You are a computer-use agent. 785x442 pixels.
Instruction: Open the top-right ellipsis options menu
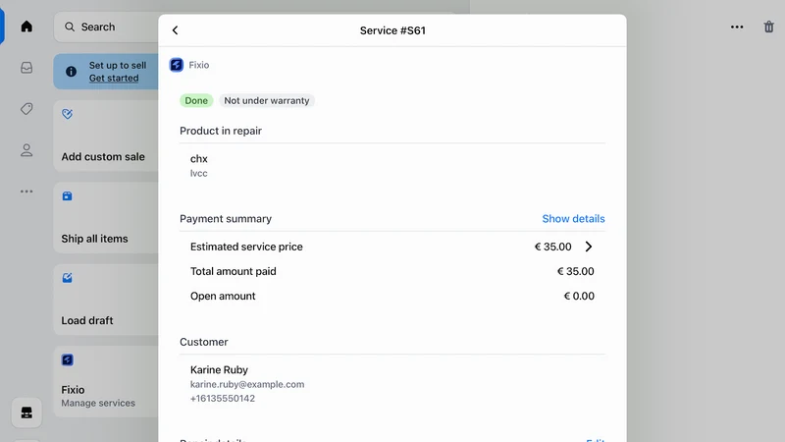[737, 28]
